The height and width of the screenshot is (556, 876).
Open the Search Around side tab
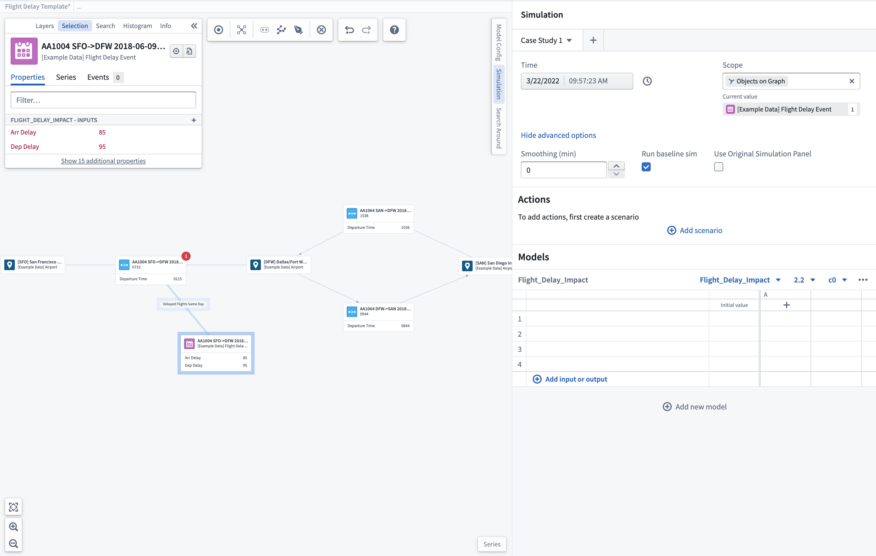pos(499,128)
